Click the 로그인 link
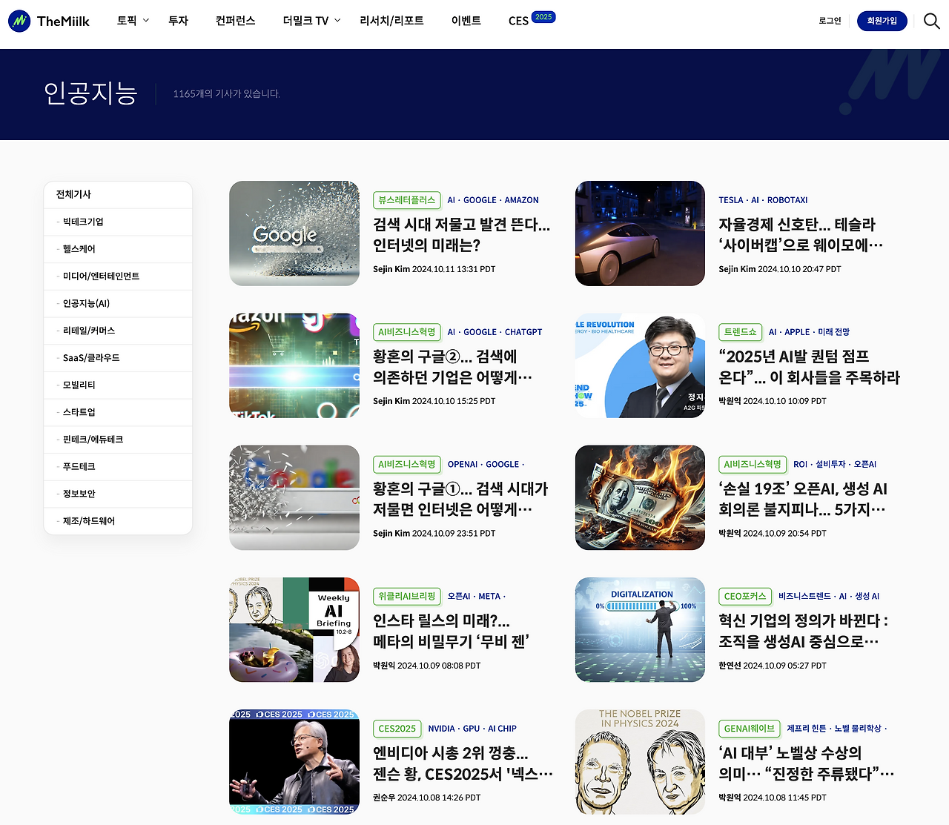 coord(829,21)
